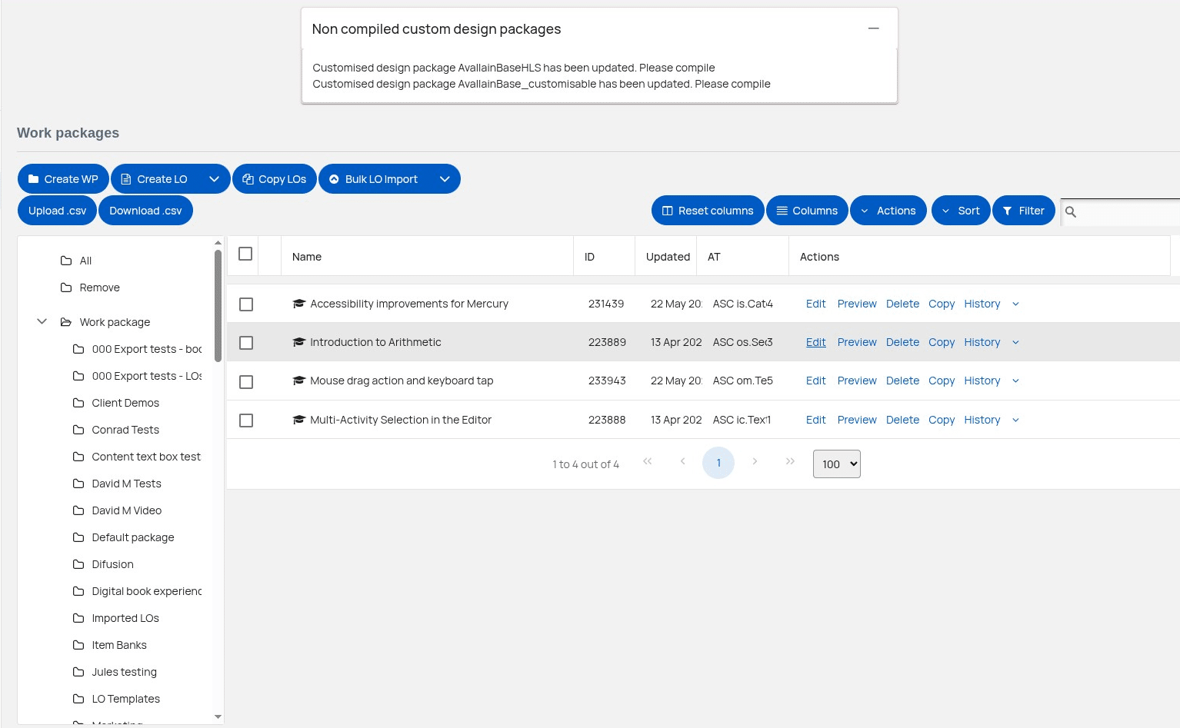Click the tree panel vertical scrollbar

218,305
